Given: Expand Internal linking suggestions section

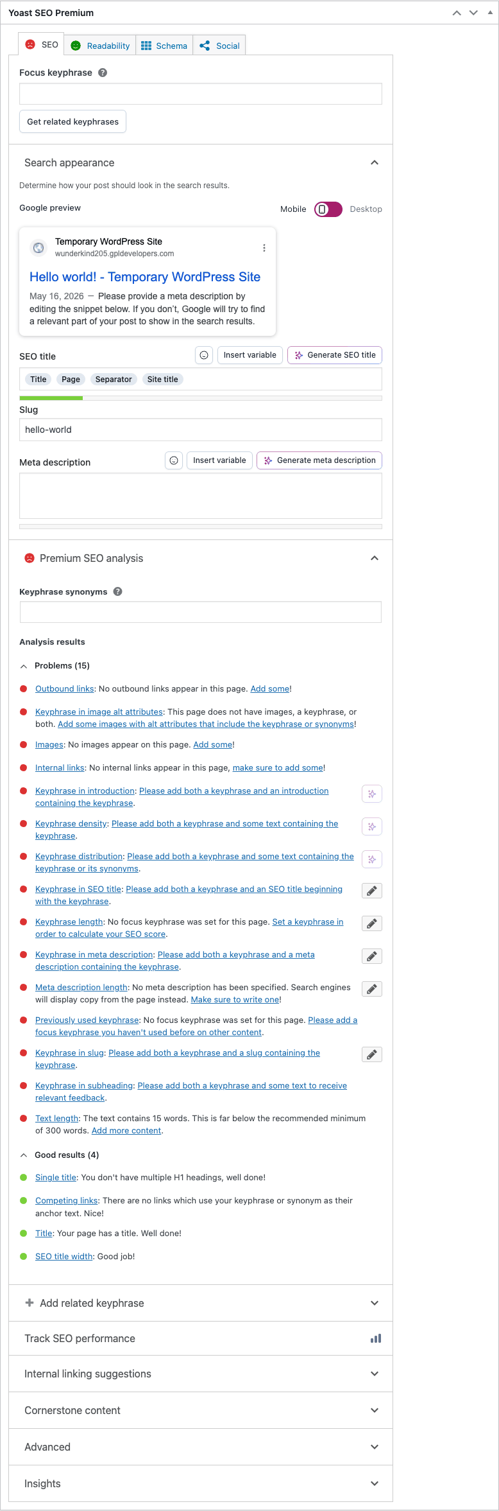Looking at the screenshot, I should click(201, 1374).
